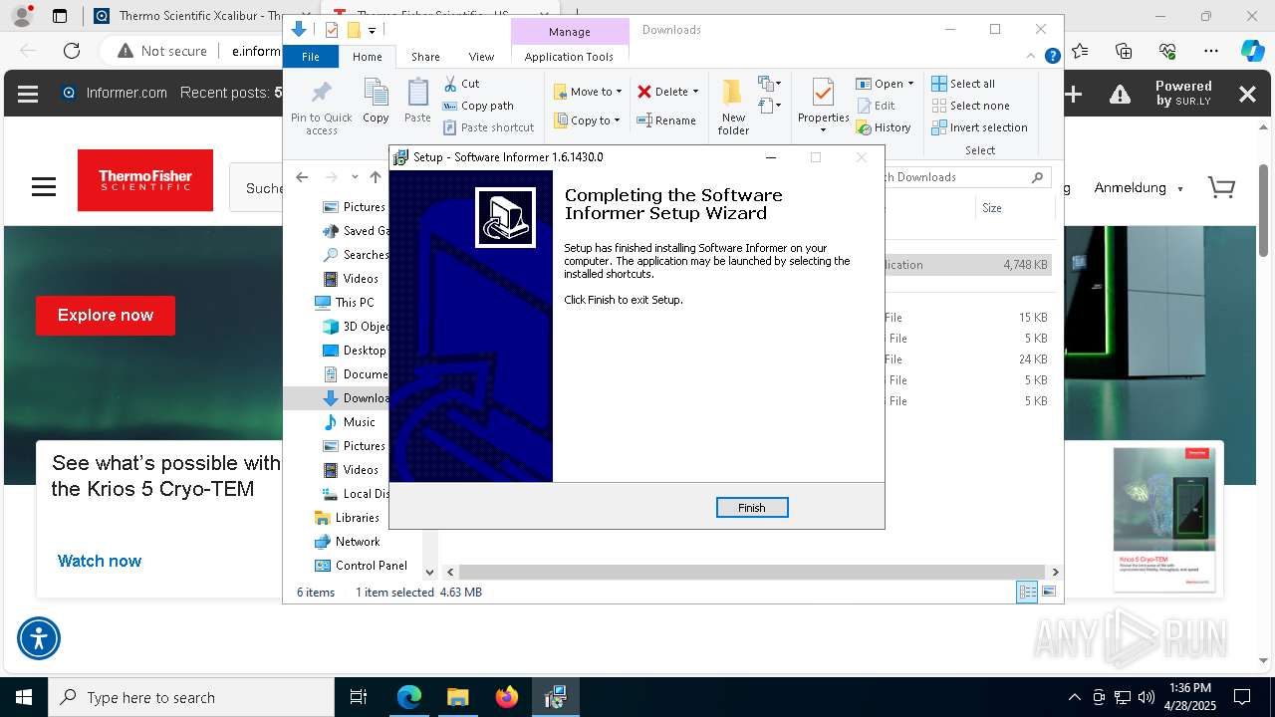Click the Explorer Up arrow
This screenshot has height=717, width=1275.
(x=375, y=177)
